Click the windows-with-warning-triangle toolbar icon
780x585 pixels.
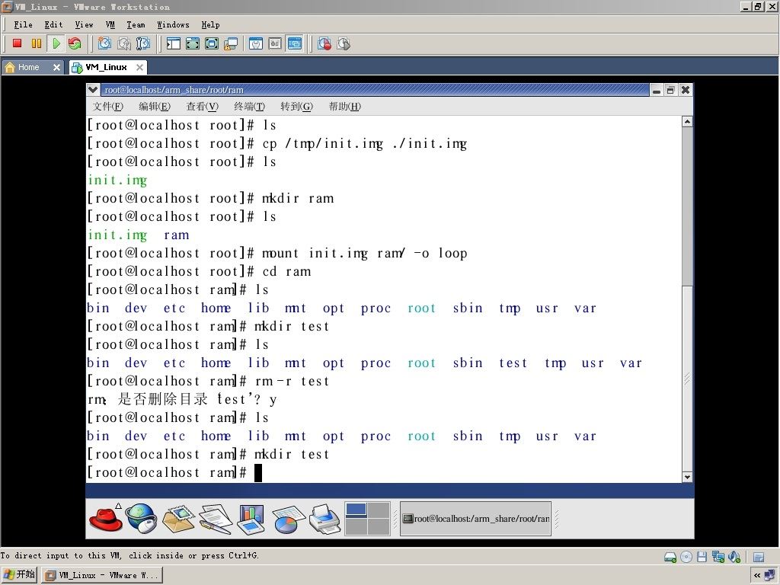click(231, 43)
